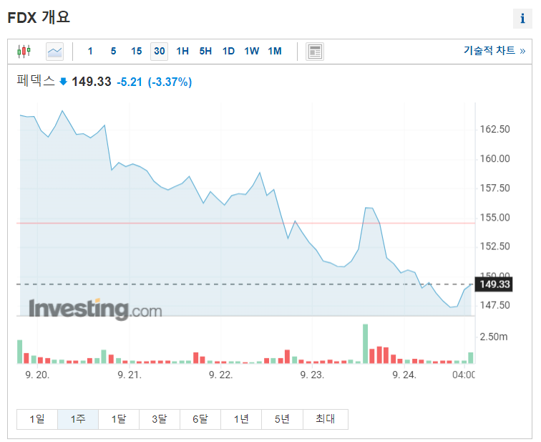This screenshot has height=442, width=541.
Task: Select the 1일 range tab
Action: click(37, 419)
